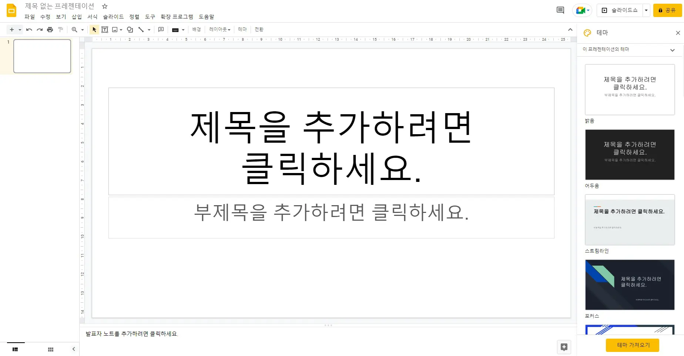The image size is (684, 356).
Task: Star the untitled presentation
Action: [x=105, y=6]
